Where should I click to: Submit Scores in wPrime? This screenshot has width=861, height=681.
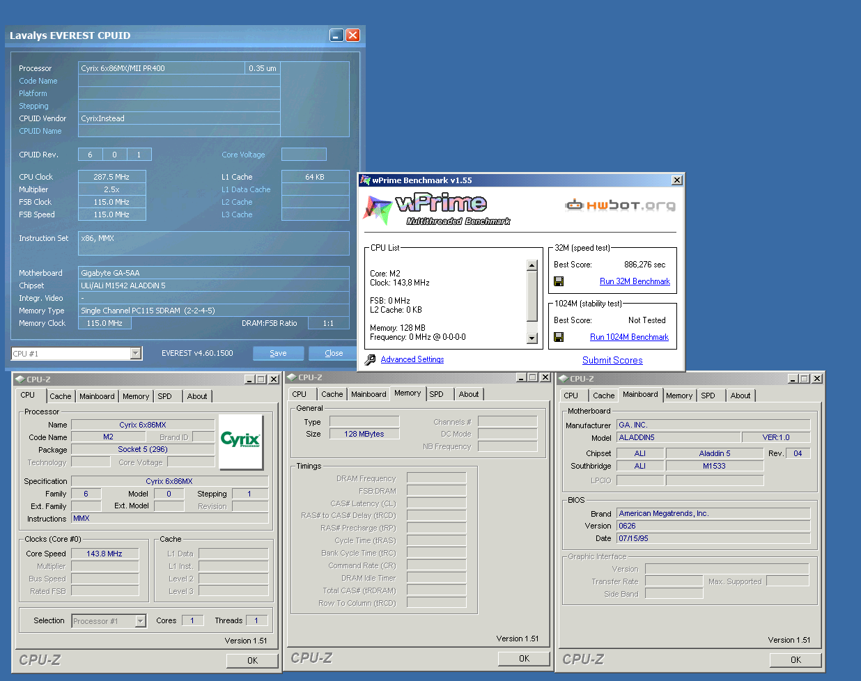(612, 360)
